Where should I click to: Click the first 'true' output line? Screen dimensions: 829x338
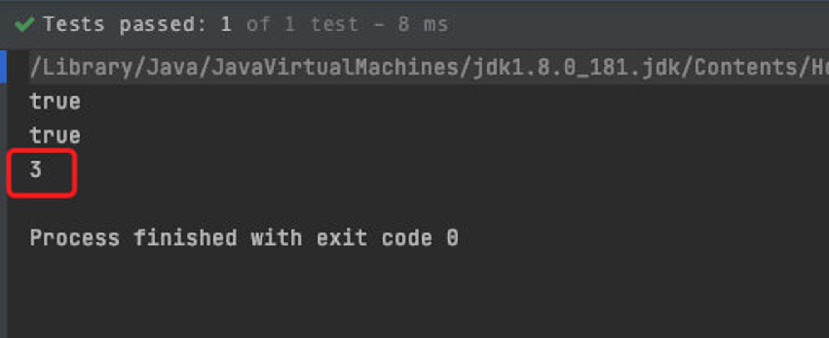point(55,101)
